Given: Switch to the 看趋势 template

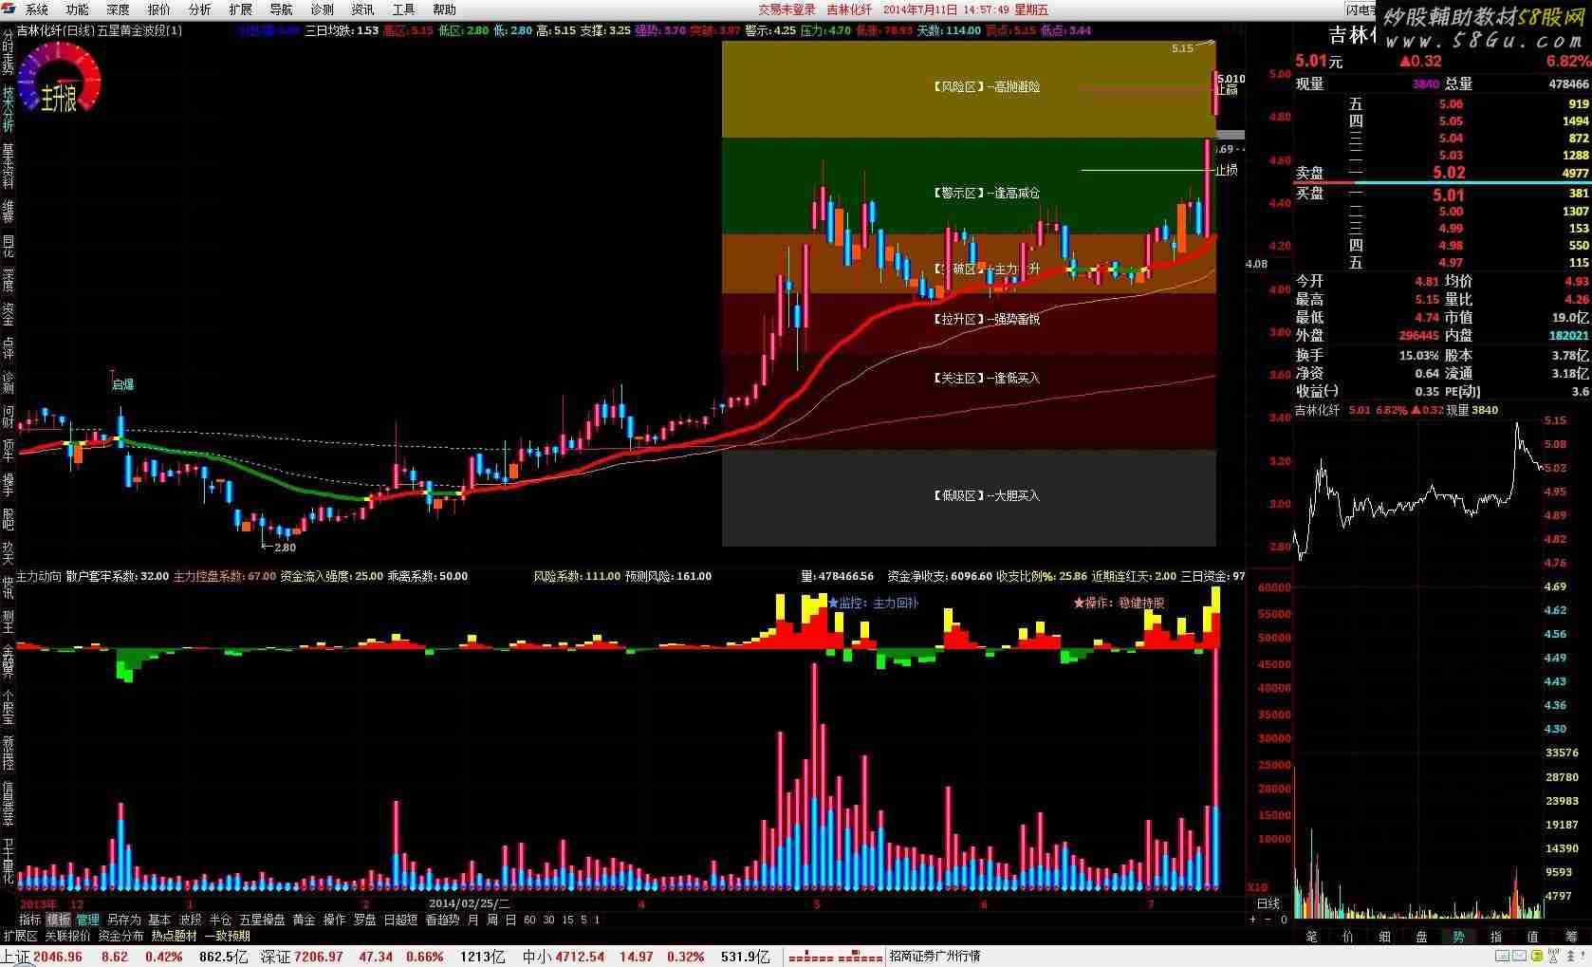Looking at the screenshot, I should click(x=442, y=920).
